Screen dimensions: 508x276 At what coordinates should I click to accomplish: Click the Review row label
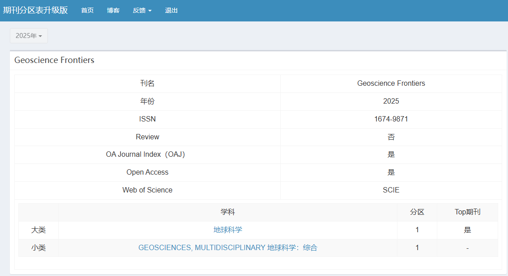click(147, 137)
